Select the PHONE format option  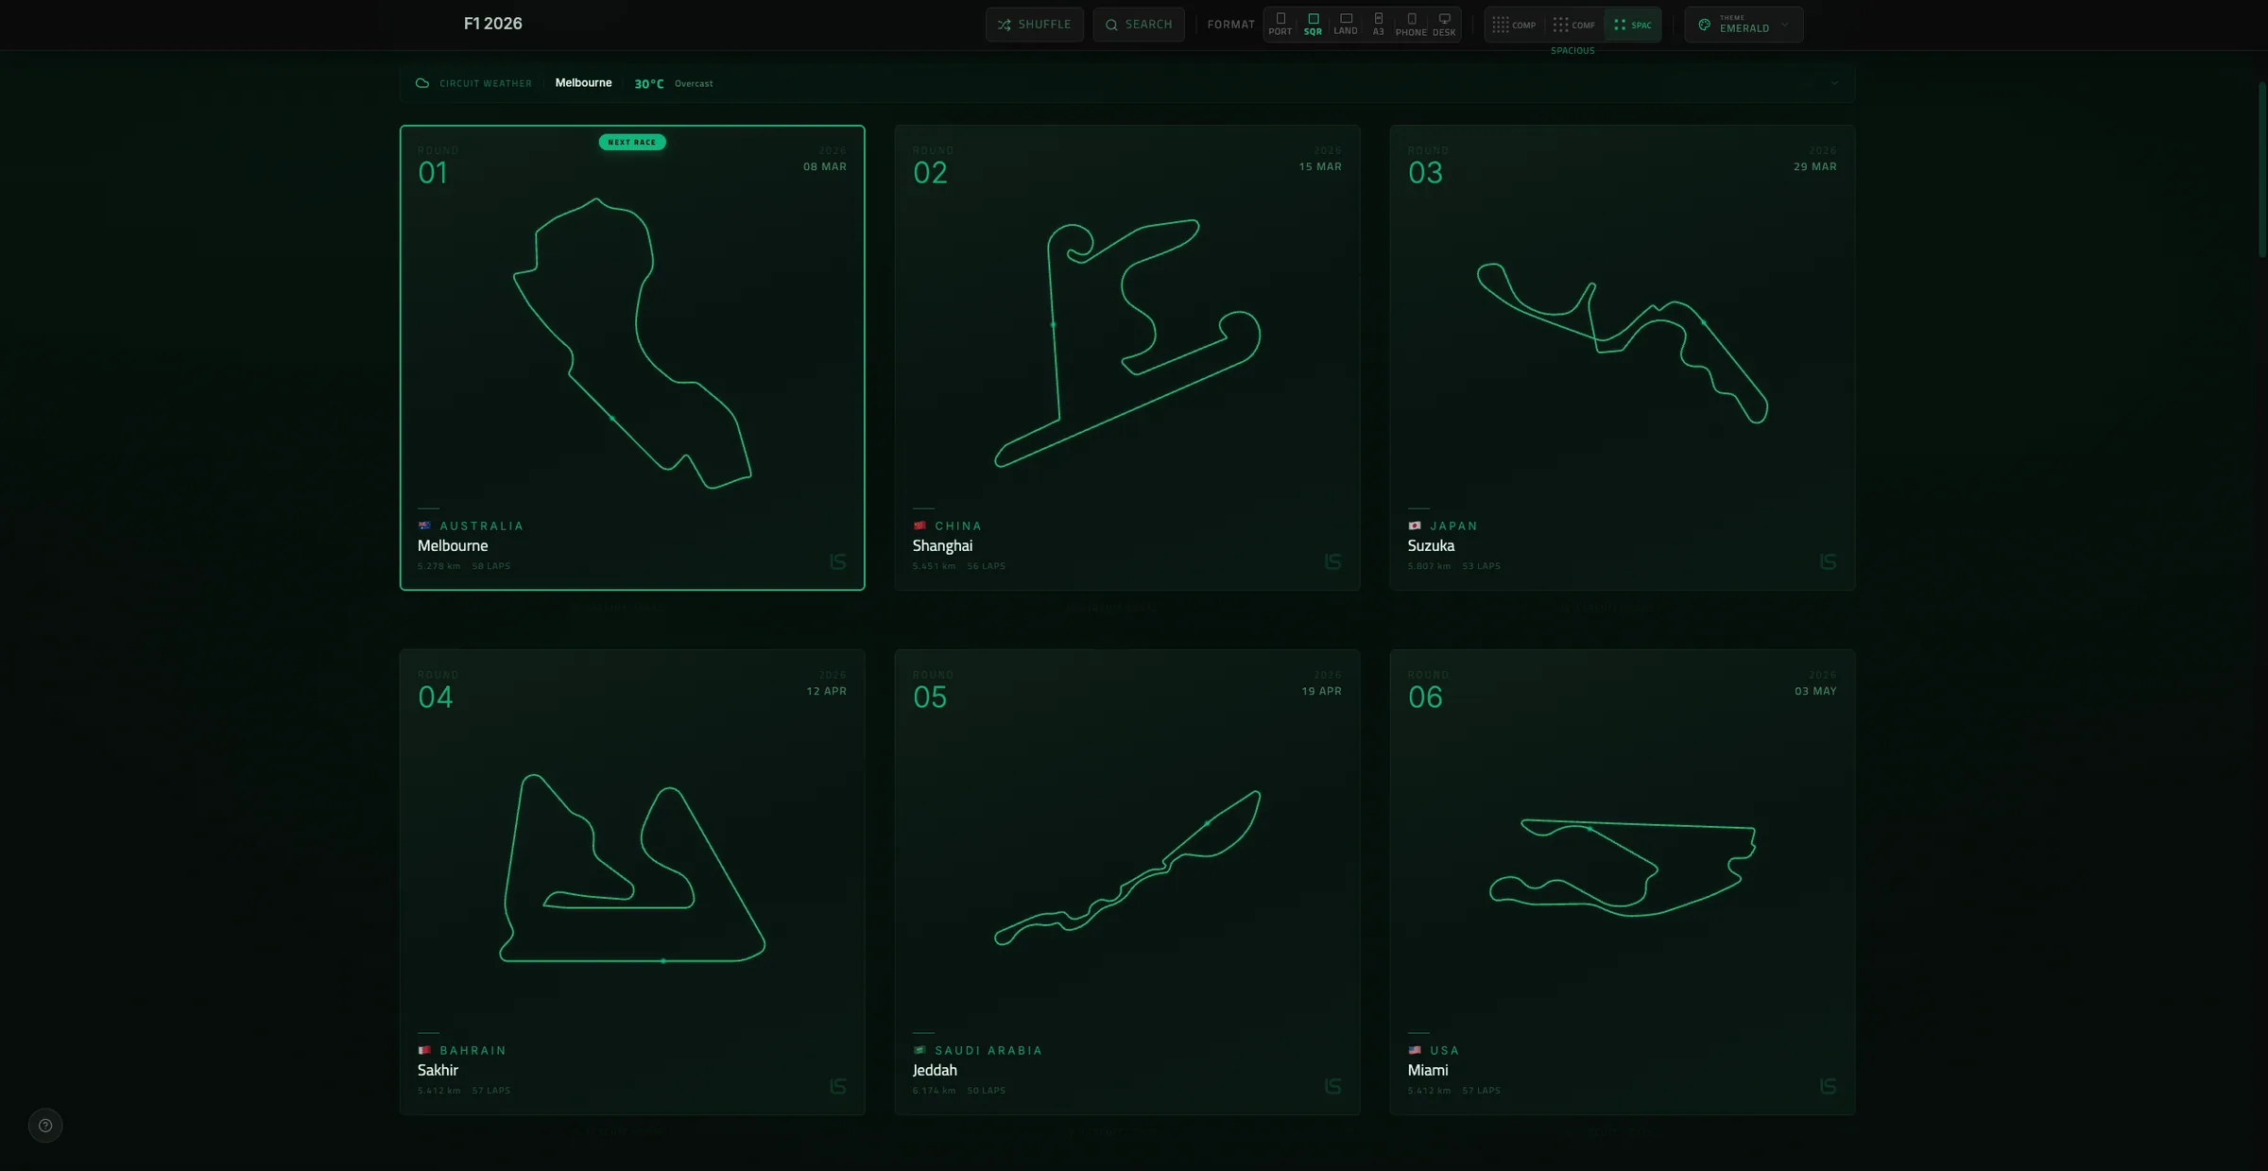[x=1411, y=25]
